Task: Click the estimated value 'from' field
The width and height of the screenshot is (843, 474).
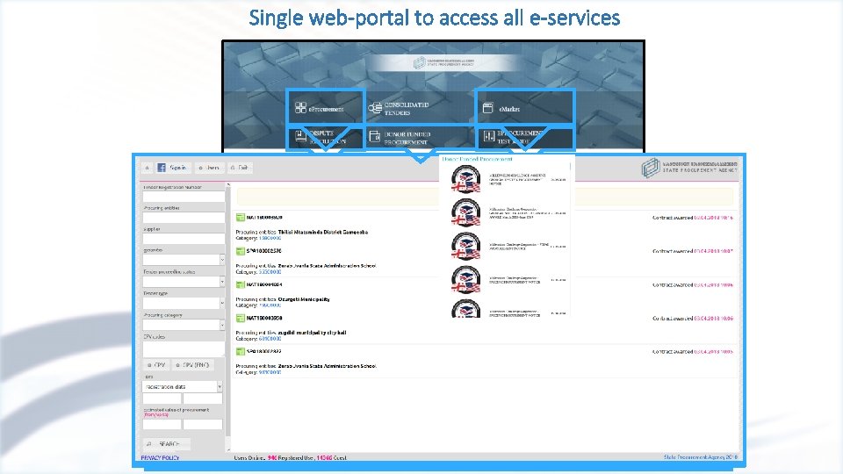Action: (x=162, y=424)
